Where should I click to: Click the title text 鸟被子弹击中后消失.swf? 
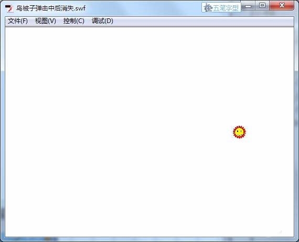(x=51, y=8)
